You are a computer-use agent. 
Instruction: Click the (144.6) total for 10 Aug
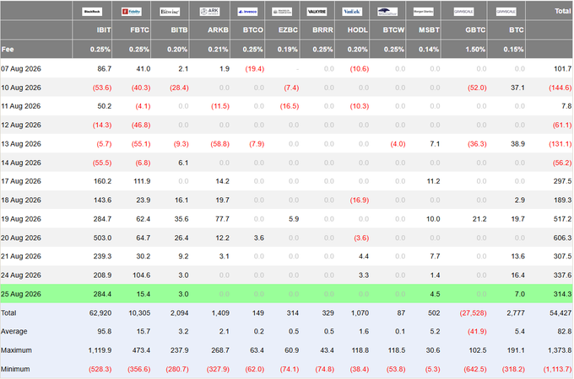[560, 88]
